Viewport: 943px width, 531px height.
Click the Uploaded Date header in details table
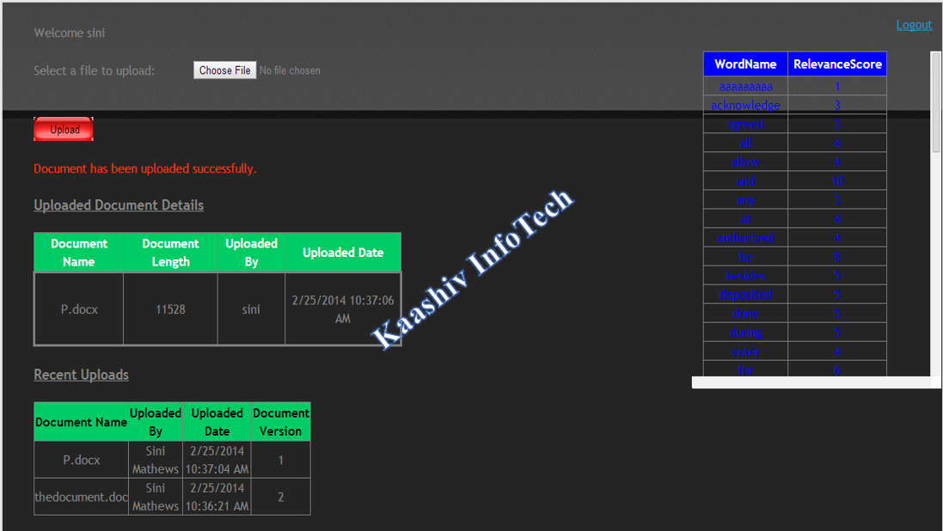coord(342,253)
